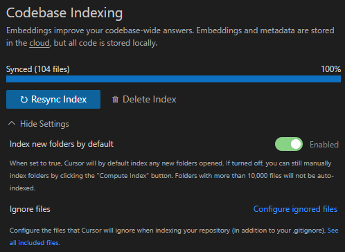Collapse settings via Hide Settings
Viewport: 345px width, 252px height.
(39, 124)
